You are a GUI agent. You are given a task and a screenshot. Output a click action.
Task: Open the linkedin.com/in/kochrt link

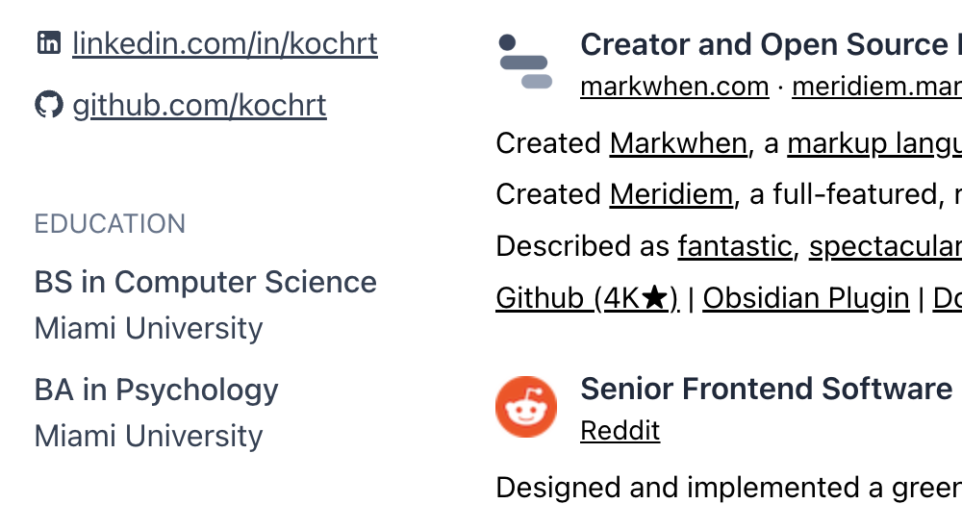pos(225,44)
